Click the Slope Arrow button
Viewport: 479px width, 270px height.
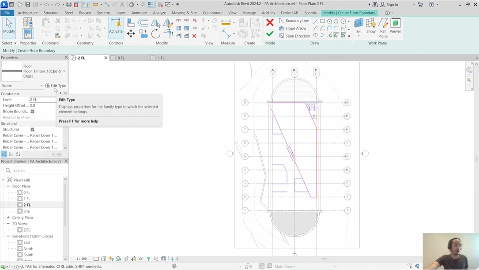[292, 28]
